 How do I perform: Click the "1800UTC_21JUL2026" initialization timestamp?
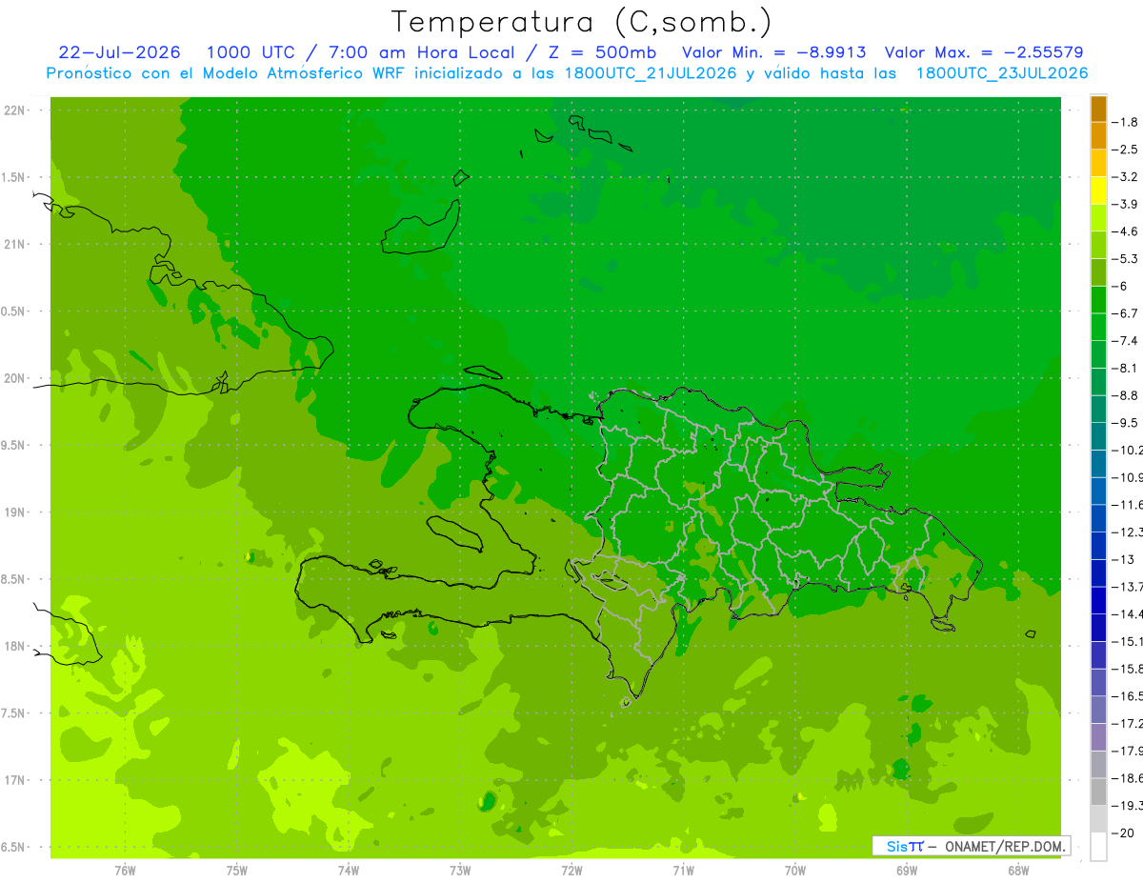(651, 73)
